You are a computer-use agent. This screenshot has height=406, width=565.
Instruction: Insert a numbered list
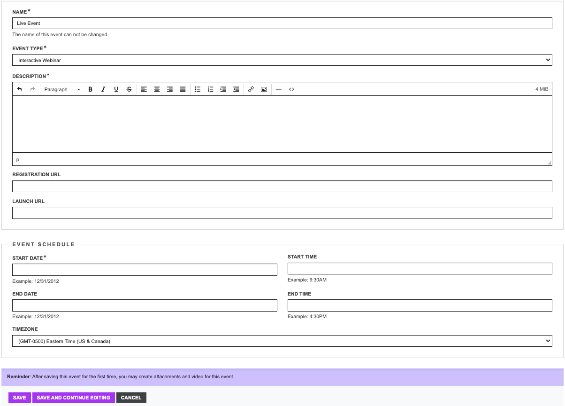[210, 89]
